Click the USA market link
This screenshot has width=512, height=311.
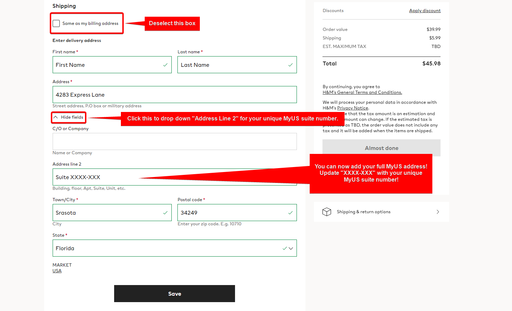point(57,271)
